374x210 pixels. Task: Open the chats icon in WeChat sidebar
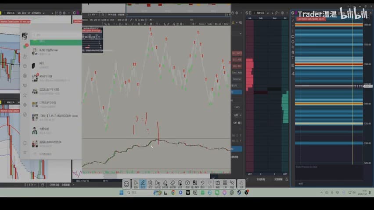click(x=25, y=46)
